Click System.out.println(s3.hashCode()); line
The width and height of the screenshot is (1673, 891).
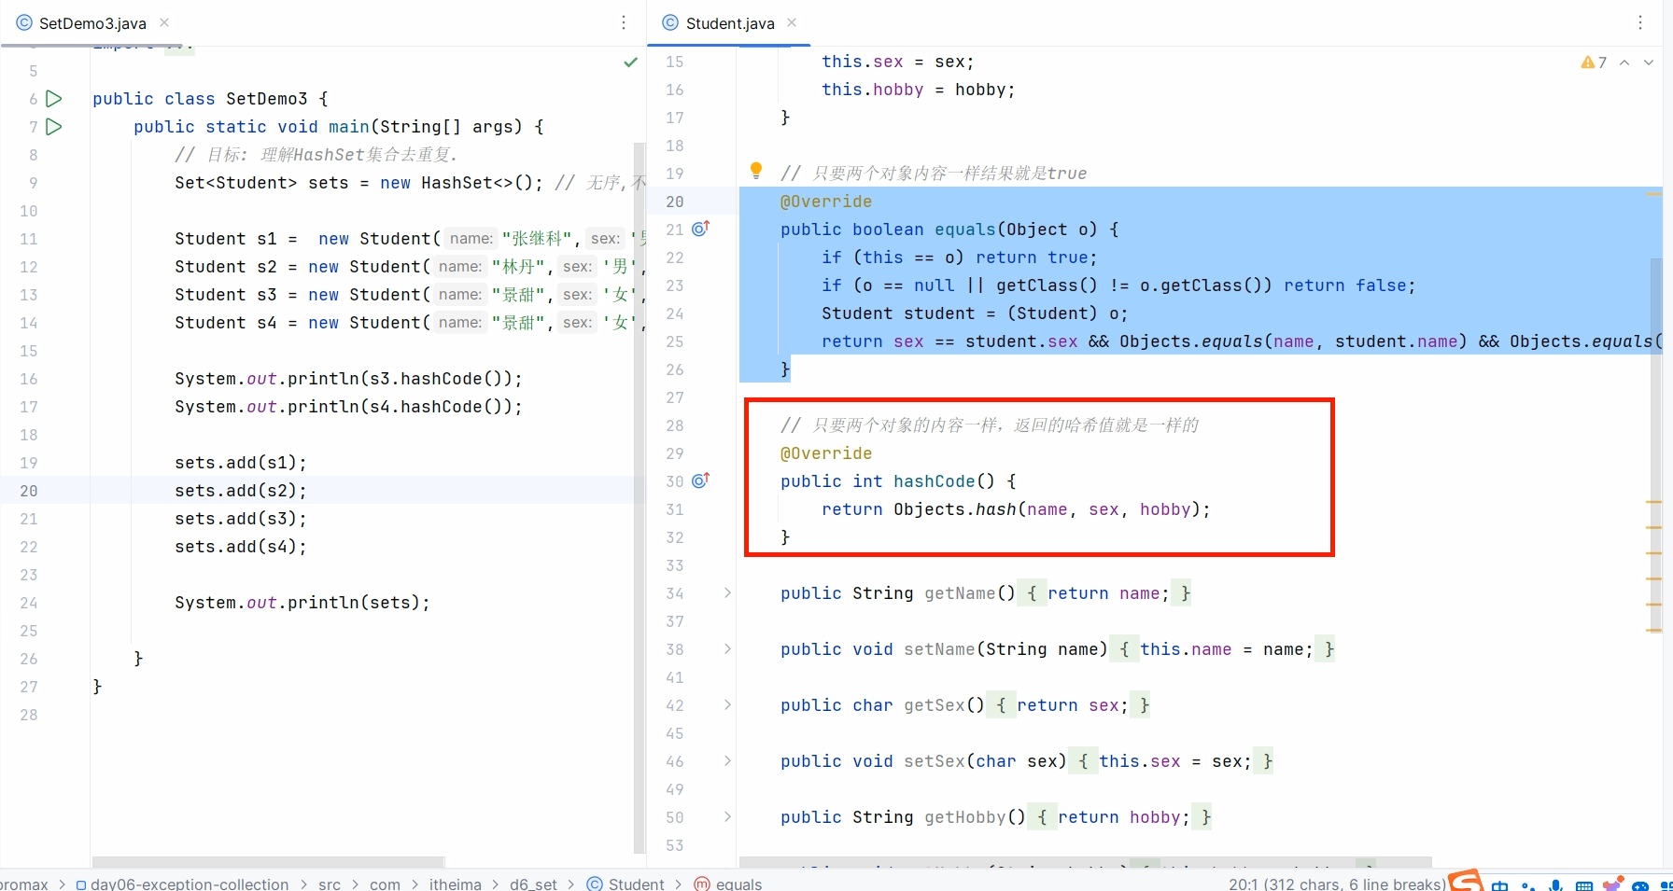point(348,379)
